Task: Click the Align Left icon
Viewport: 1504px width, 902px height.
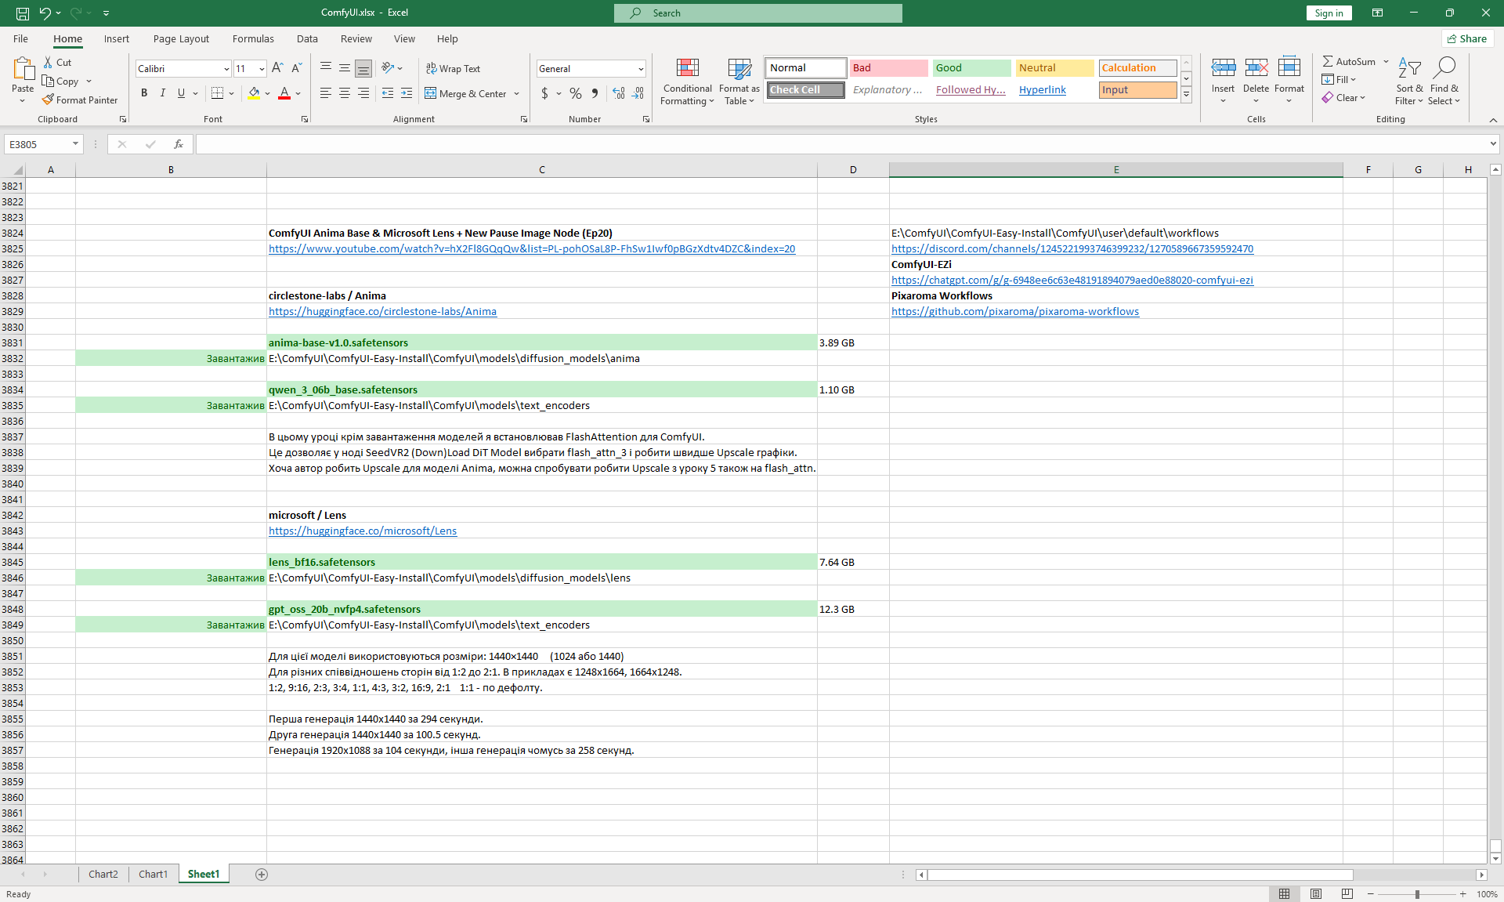Action: pyautogui.click(x=326, y=93)
